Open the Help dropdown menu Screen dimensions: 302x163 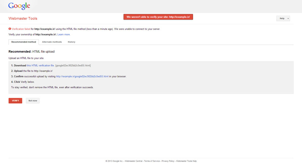[x=283, y=18]
